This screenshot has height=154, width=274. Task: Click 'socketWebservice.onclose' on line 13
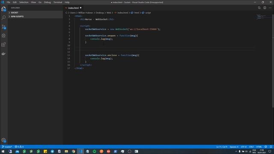point(101,55)
